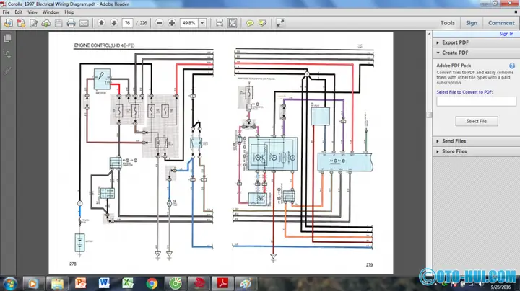Zoom in with the plus button
Viewport: 520px width, 291px height.
click(x=172, y=23)
